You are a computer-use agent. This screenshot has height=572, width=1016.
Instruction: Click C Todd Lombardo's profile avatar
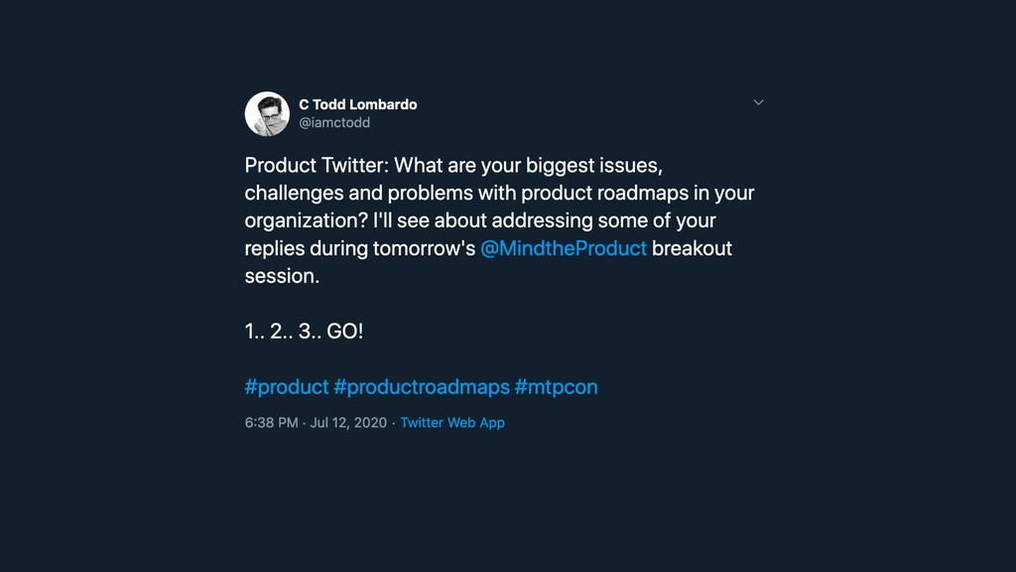(267, 113)
